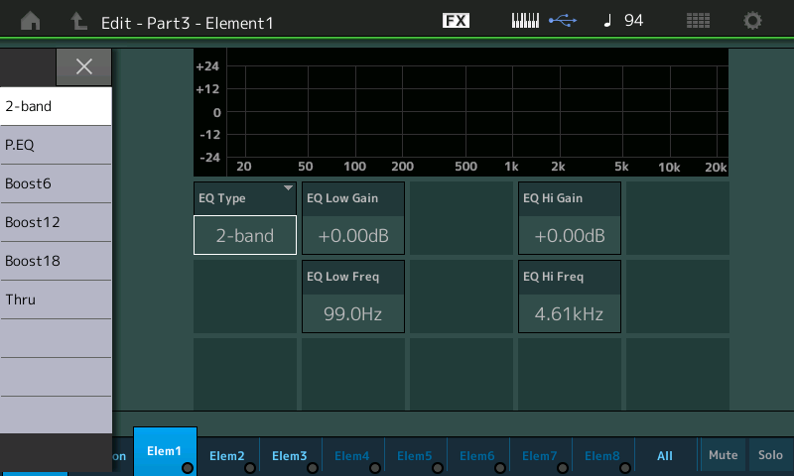Switch to the Elem1 tab

(x=165, y=451)
